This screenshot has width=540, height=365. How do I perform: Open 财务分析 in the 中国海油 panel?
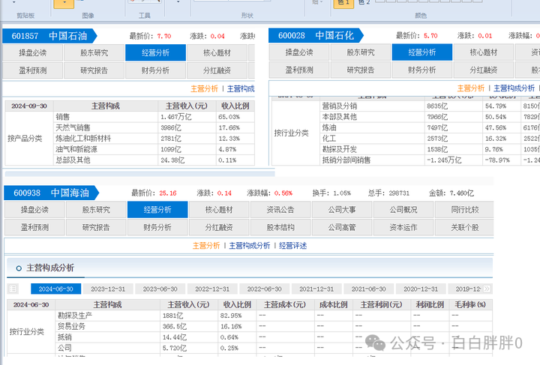click(157, 227)
